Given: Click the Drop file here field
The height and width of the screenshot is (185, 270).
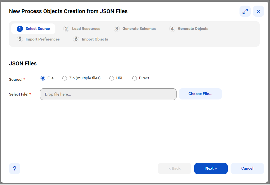Looking at the screenshot, I should click(108, 94).
